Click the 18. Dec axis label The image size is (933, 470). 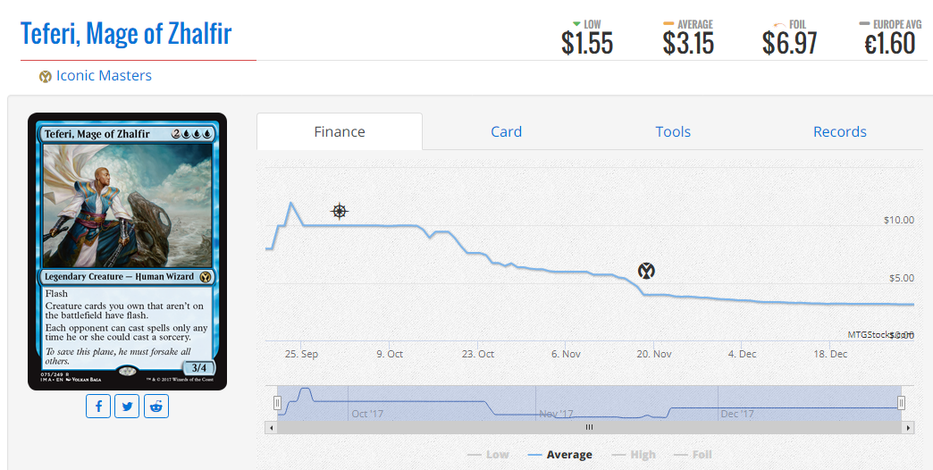(x=830, y=354)
